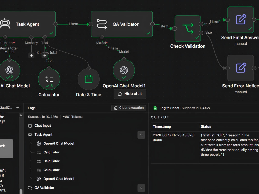Viewport: 259px width, 194px height.
Task: Click the Send Final Answer input connector
Action: [227, 20]
